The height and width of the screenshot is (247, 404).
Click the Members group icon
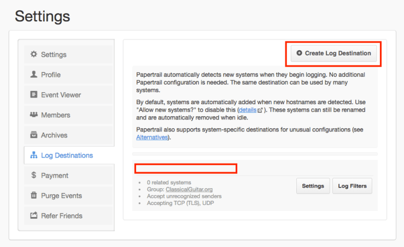34,115
